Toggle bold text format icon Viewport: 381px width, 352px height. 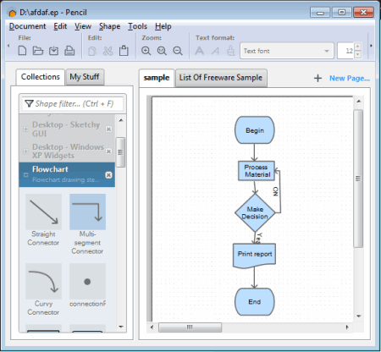(x=199, y=51)
